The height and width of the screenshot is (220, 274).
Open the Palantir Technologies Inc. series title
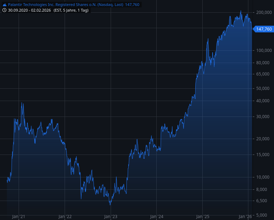coord(66,5)
